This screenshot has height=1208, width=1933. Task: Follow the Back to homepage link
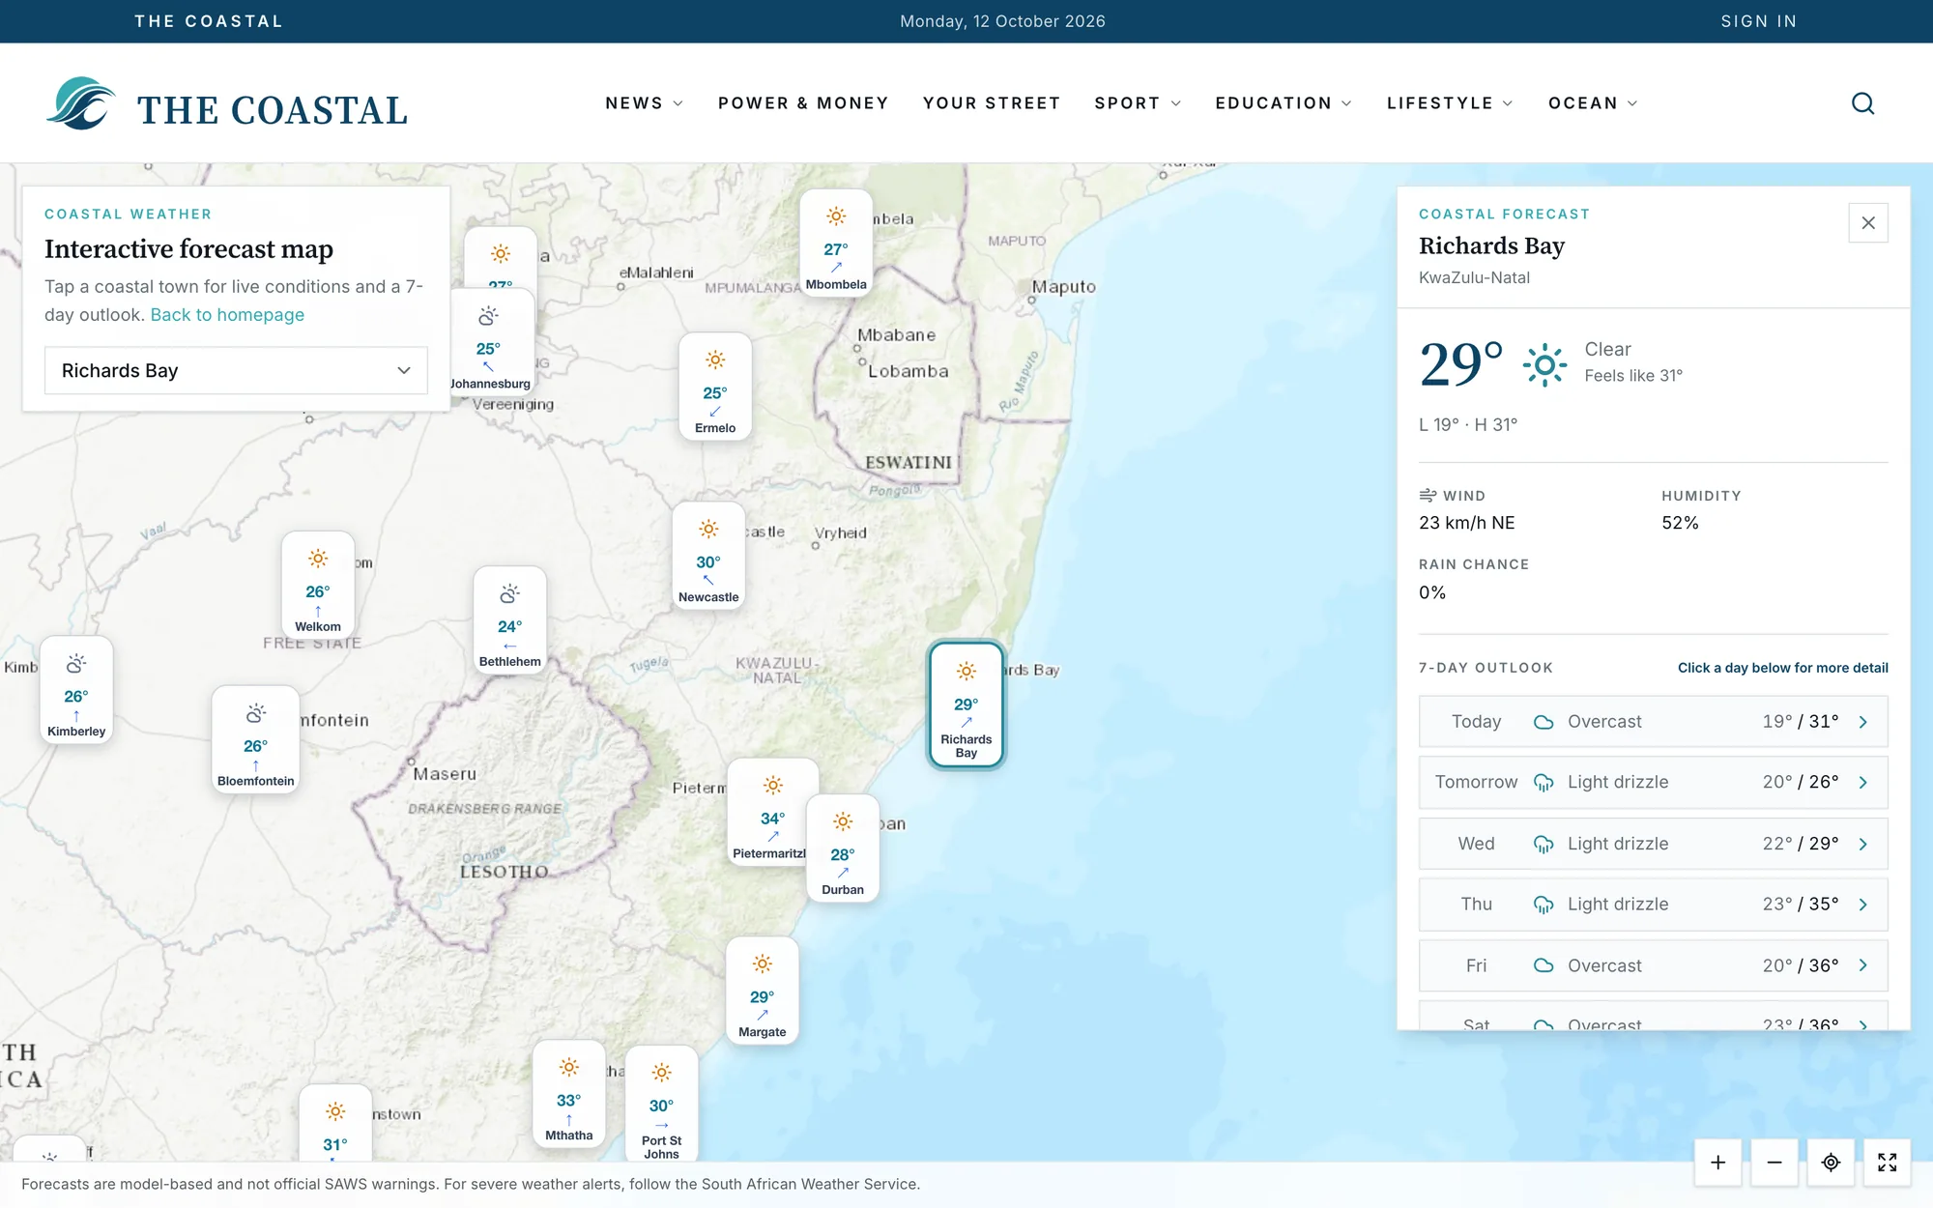[x=227, y=315]
